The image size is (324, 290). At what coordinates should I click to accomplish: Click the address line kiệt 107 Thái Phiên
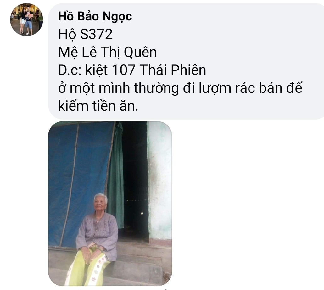pos(146,70)
